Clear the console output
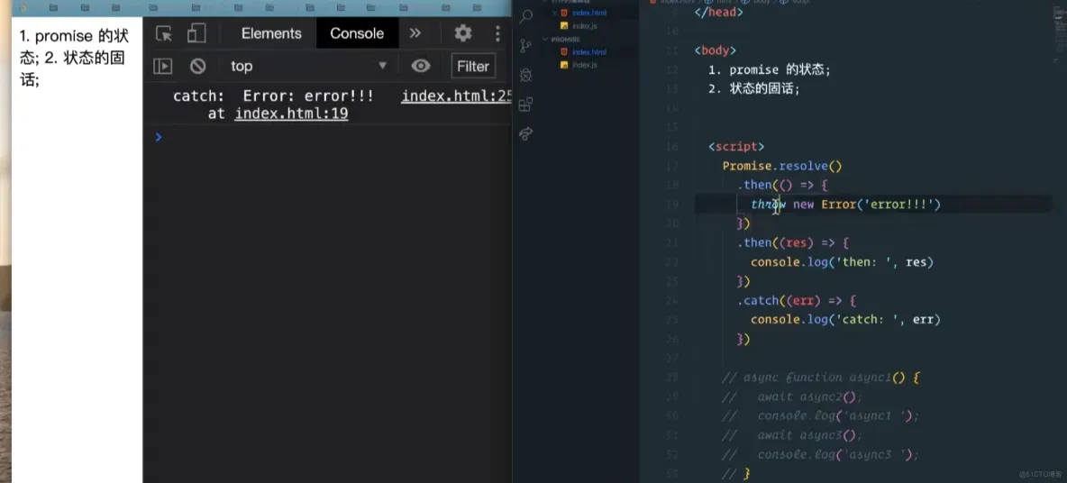Viewport: 1067px width, 483px height. click(x=198, y=66)
